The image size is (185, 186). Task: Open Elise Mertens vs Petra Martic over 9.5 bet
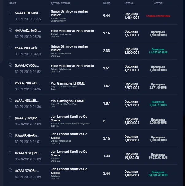(x=93, y=33)
